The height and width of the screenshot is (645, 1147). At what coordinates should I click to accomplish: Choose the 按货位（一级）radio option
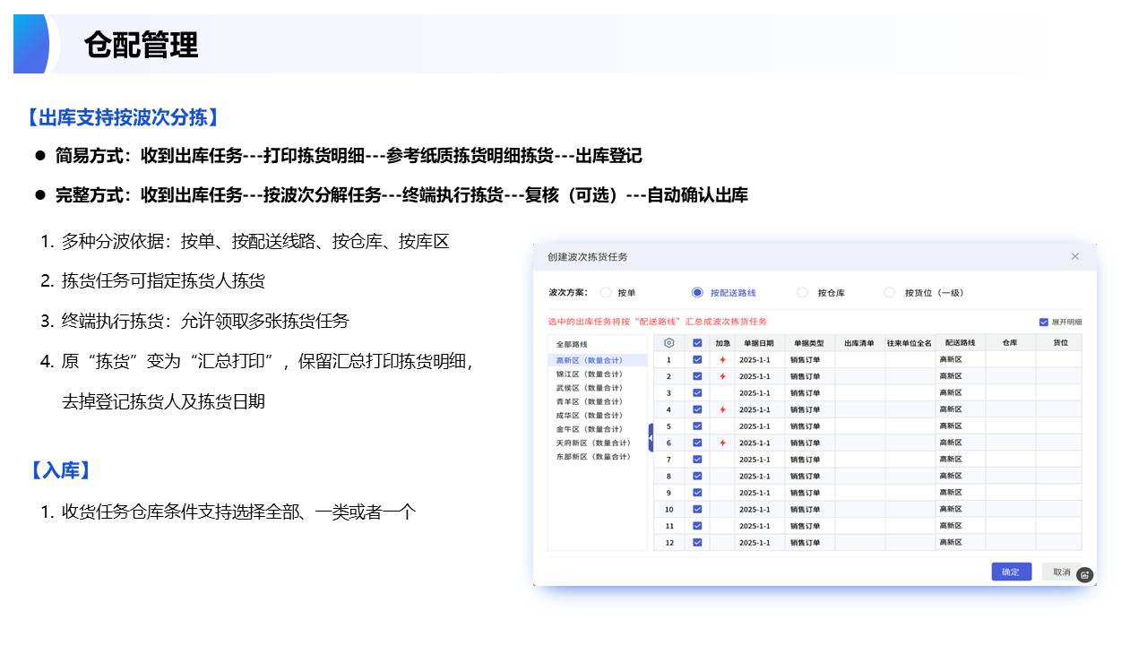pyautogui.click(x=889, y=292)
